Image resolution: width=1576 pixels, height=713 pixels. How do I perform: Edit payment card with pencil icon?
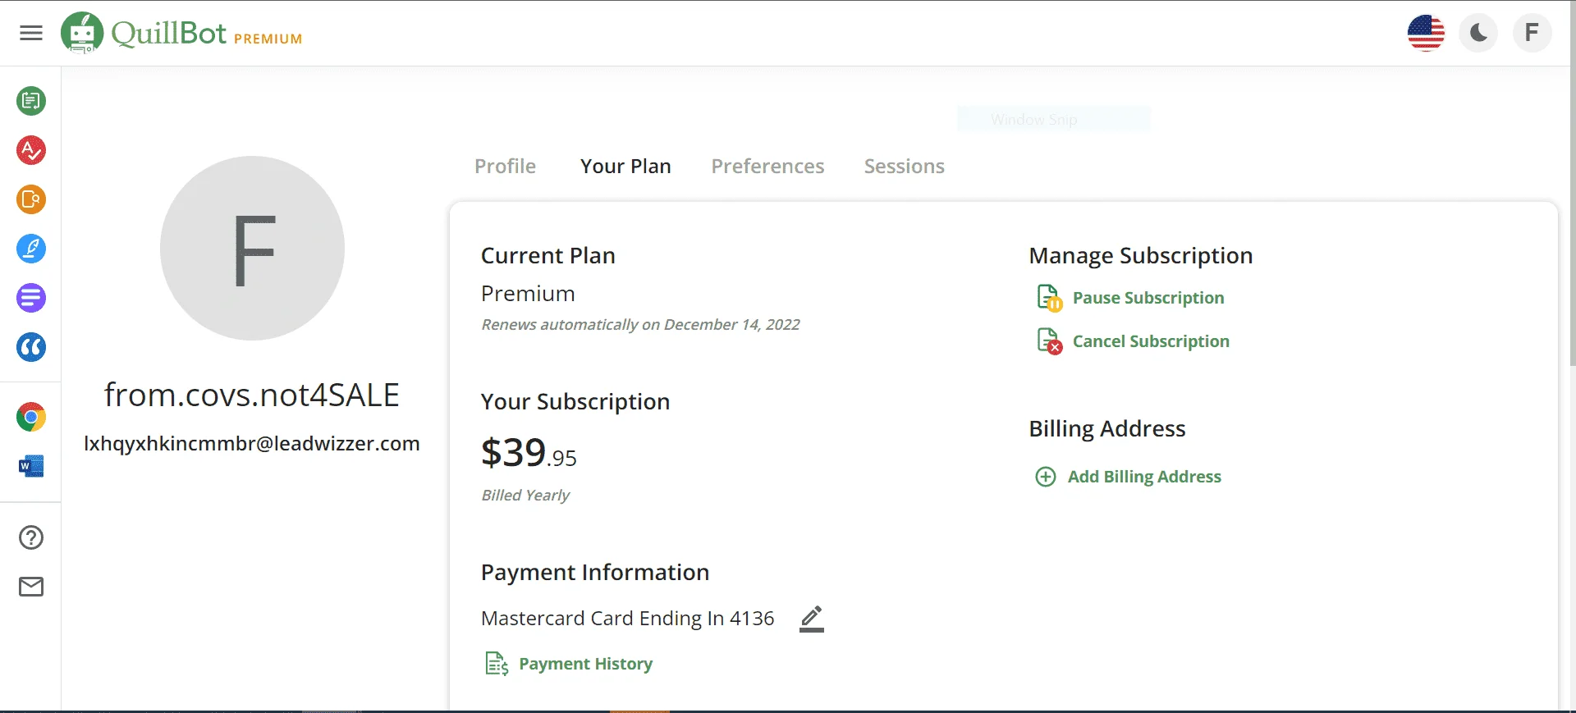pyautogui.click(x=811, y=619)
